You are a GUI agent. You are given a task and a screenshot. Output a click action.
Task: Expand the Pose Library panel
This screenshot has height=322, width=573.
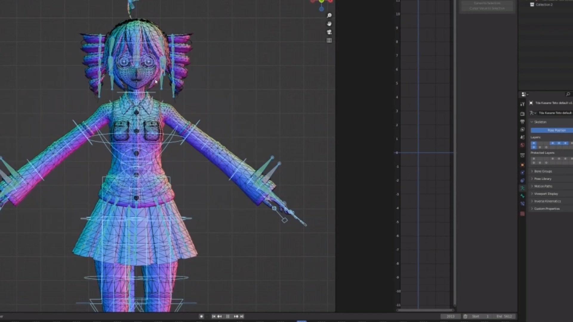532,179
